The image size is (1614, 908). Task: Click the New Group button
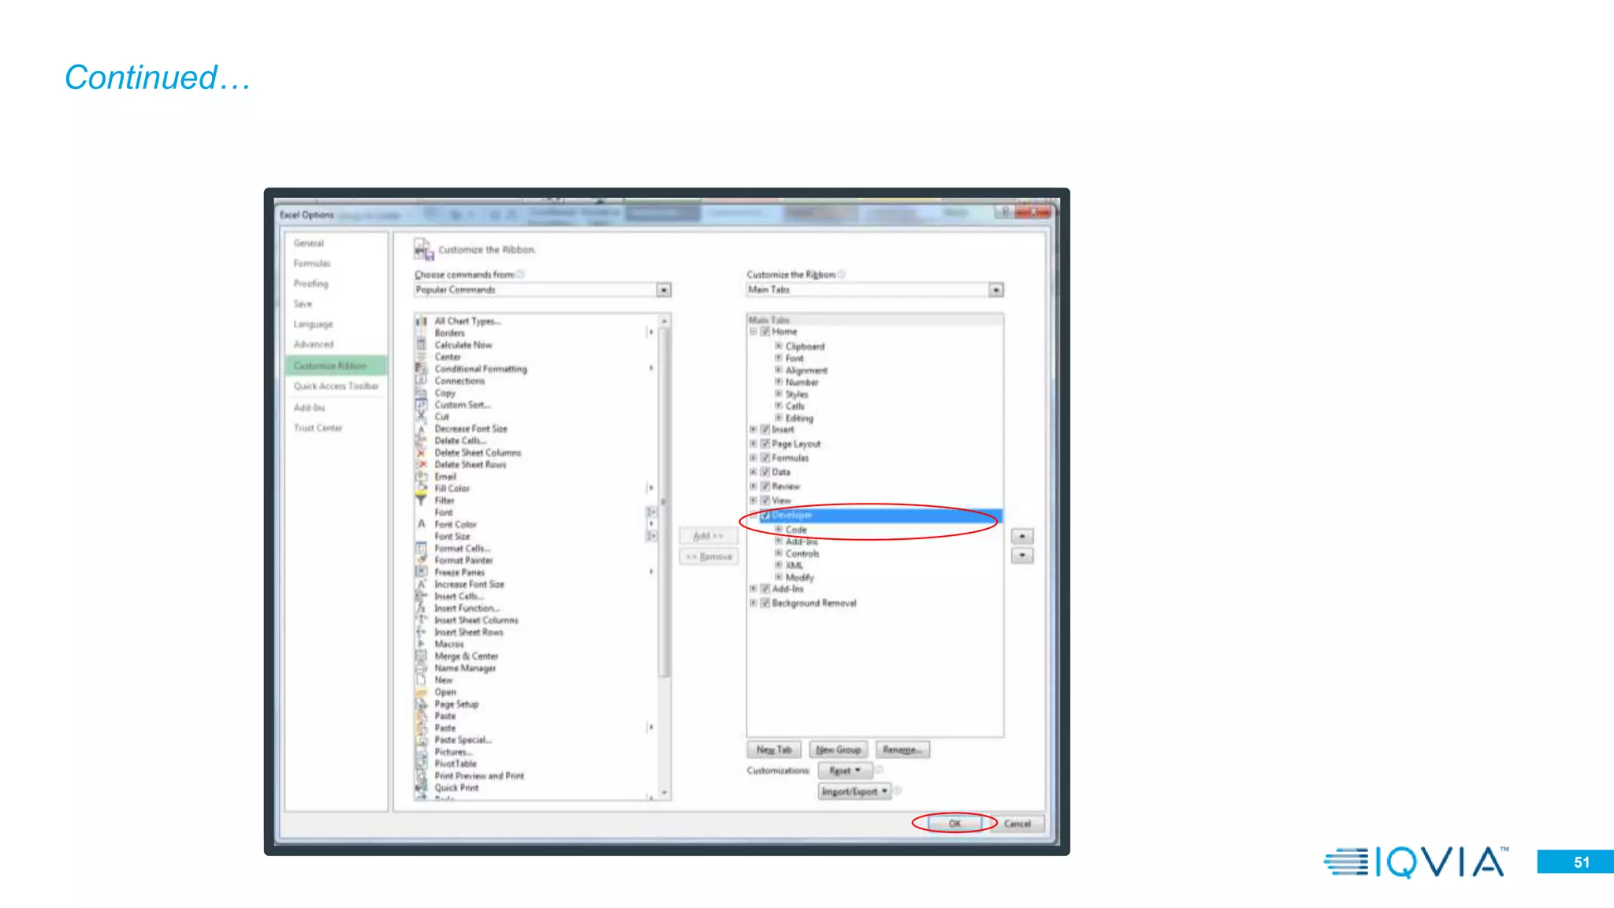click(838, 750)
